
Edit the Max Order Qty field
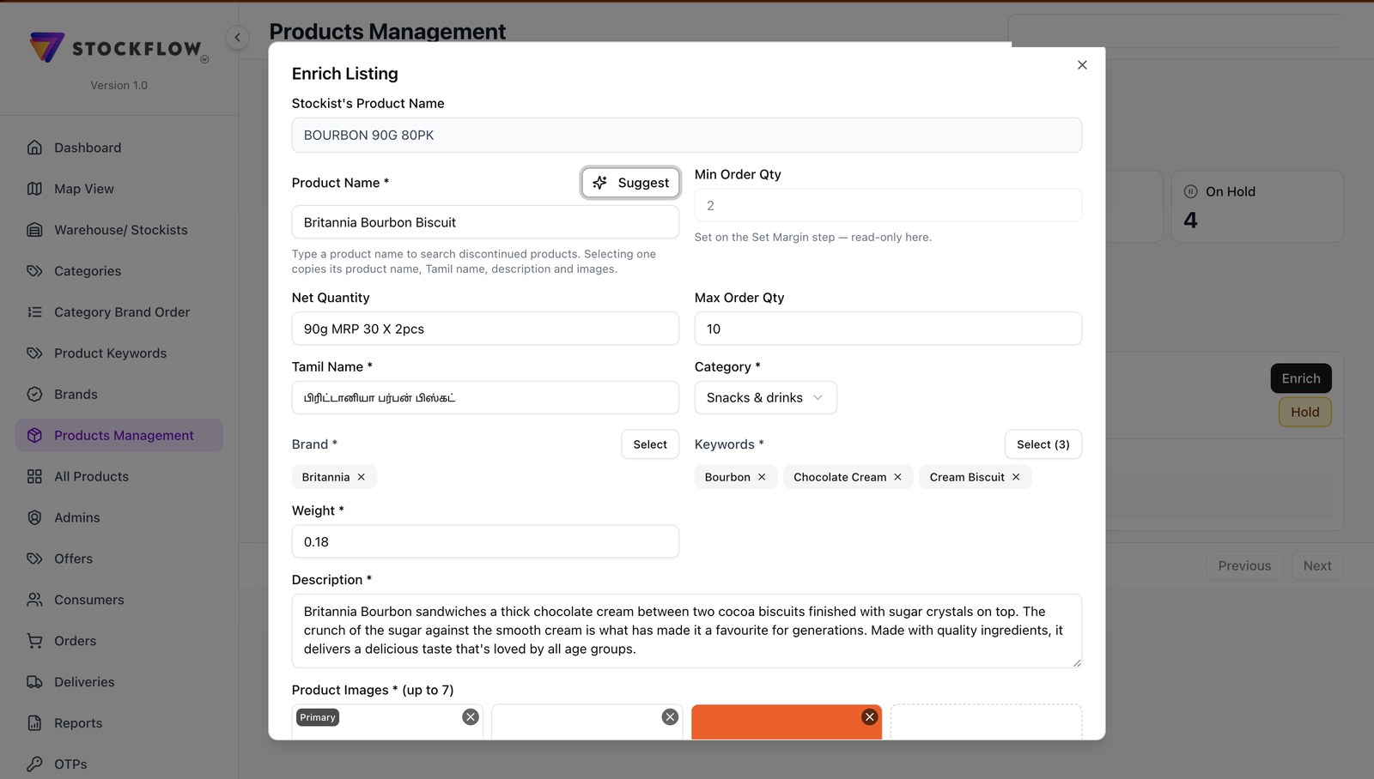coord(888,329)
